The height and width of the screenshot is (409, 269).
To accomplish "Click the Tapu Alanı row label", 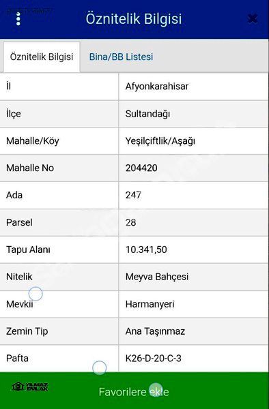I will click(28, 249).
